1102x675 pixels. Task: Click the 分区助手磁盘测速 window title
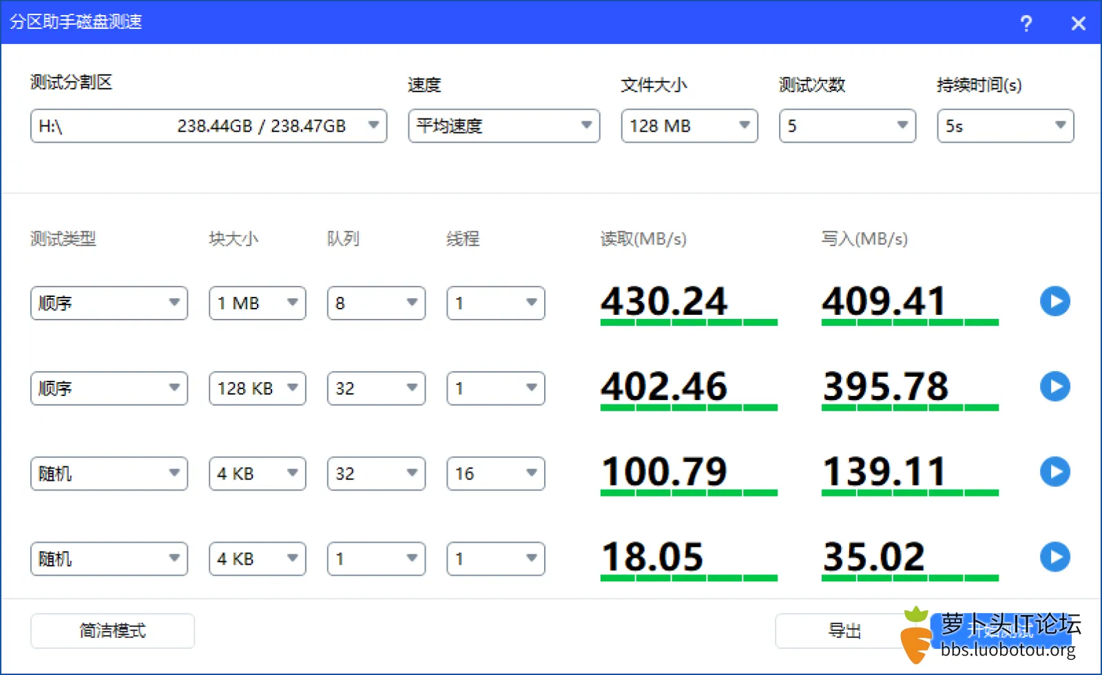[76, 21]
